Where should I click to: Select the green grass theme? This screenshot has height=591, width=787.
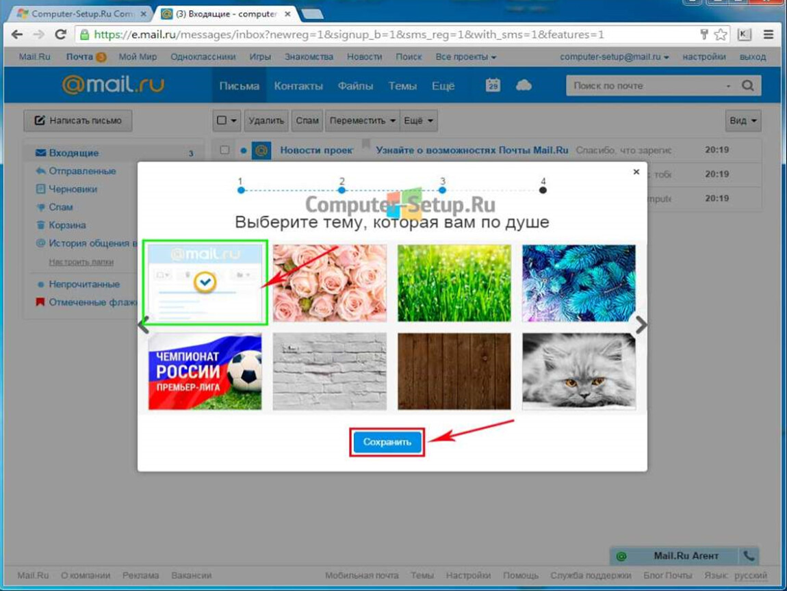click(x=454, y=283)
